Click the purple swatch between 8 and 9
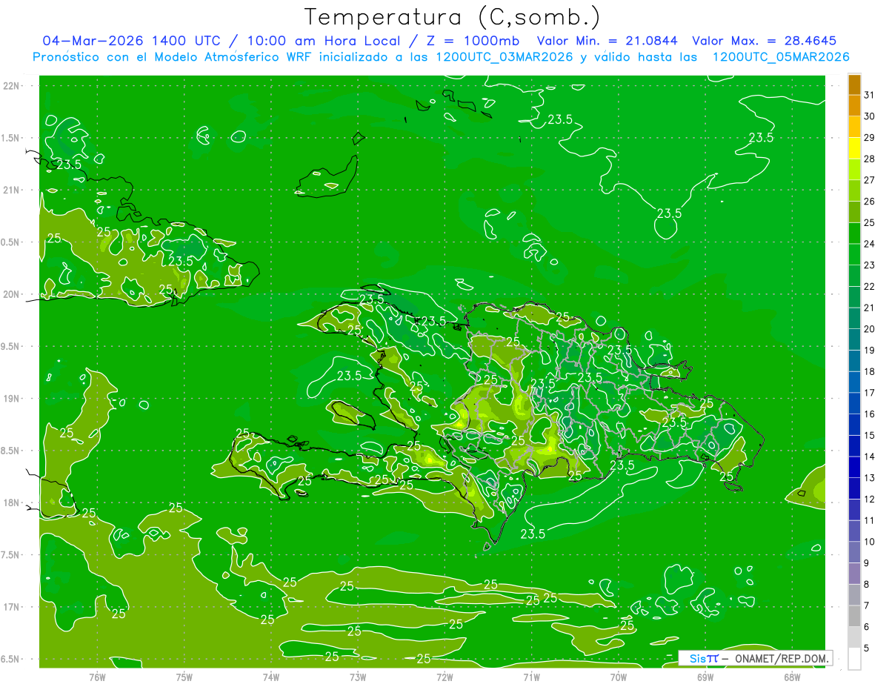The height and width of the screenshot is (687, 889). tap(854, 574)
